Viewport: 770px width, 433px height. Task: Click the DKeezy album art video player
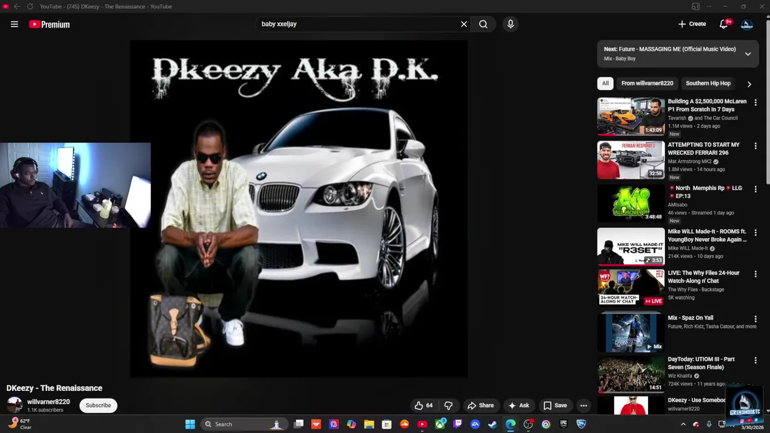pos(298,209)
